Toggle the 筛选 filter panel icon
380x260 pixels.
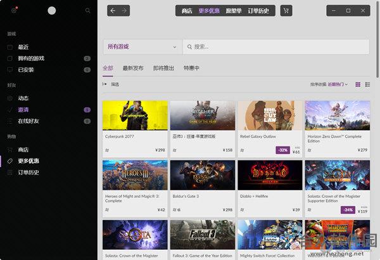[x=104, y=84]
